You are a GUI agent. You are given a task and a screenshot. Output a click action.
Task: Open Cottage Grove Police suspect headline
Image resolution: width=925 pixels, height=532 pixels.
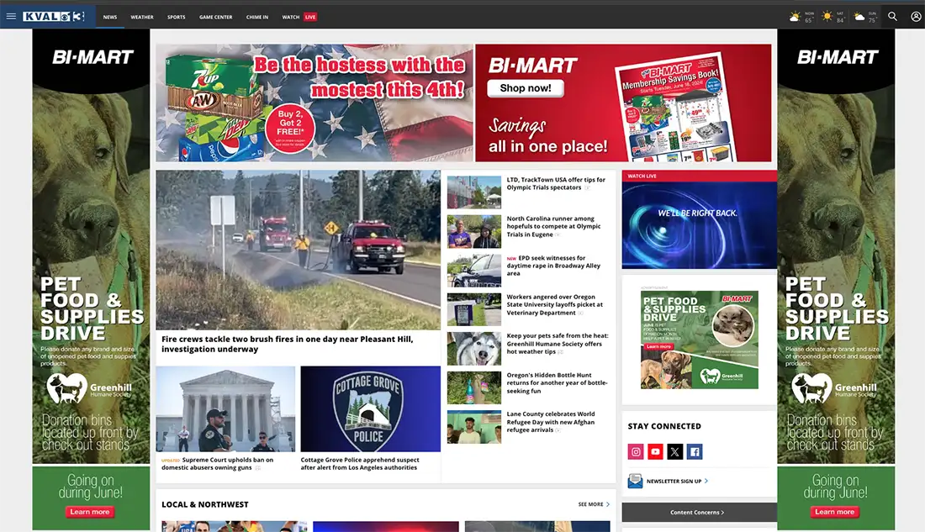[x=360, y=464]
